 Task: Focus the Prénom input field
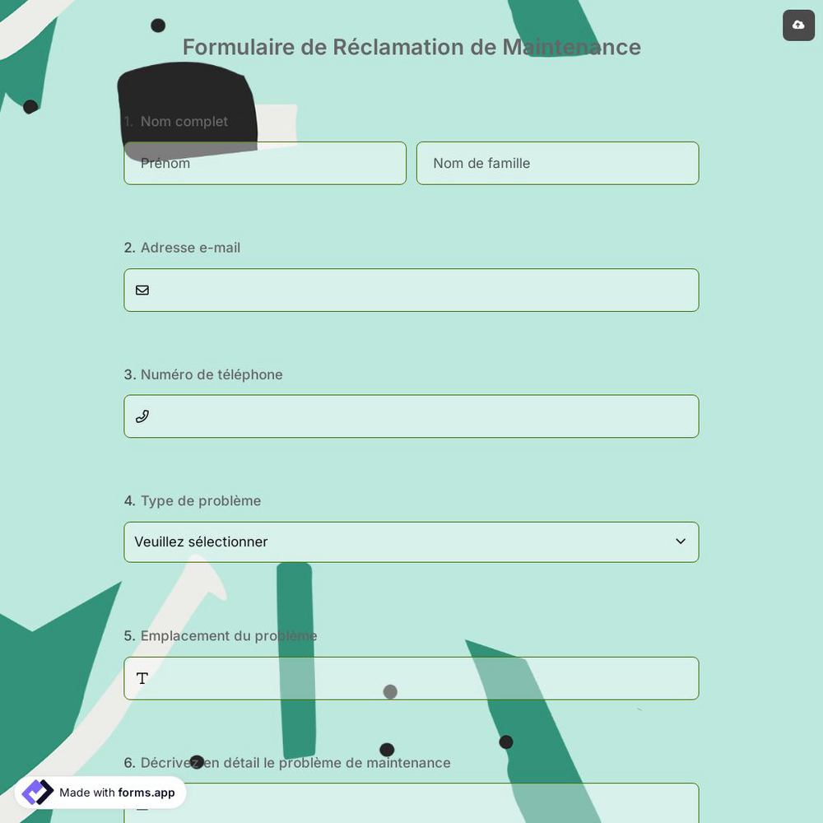point(265,163)
